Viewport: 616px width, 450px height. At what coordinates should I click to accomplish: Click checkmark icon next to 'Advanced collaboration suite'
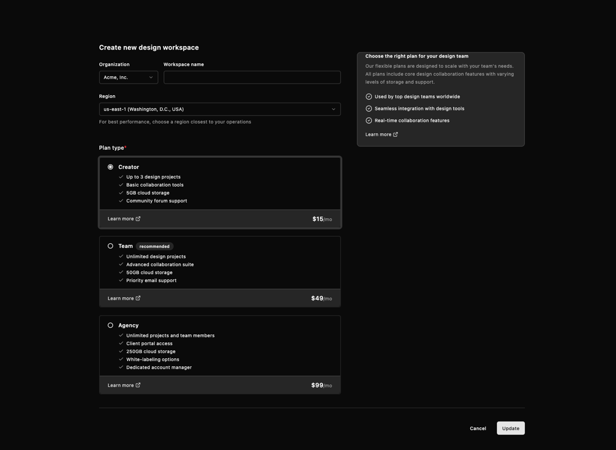tap(121, 264)
